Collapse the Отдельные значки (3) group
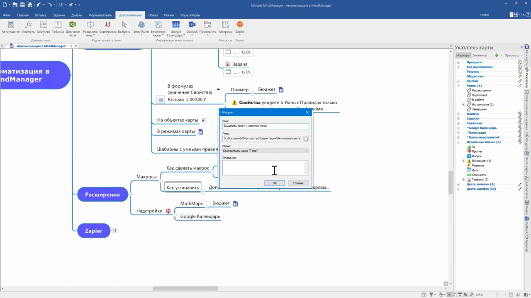The image size is (531, 298). tap(458, 142)
